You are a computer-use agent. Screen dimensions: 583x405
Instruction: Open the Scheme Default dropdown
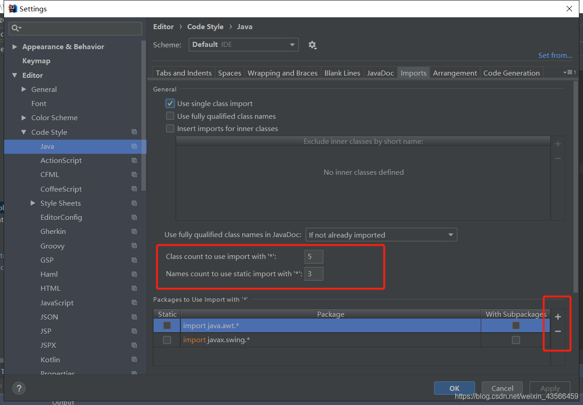tap(244, 45)
